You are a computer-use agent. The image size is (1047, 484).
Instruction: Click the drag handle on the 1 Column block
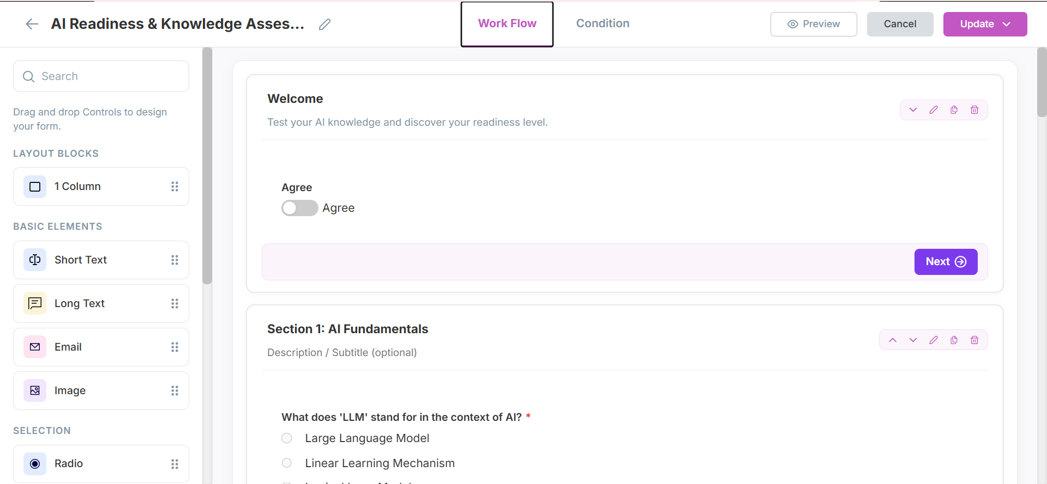174,187
